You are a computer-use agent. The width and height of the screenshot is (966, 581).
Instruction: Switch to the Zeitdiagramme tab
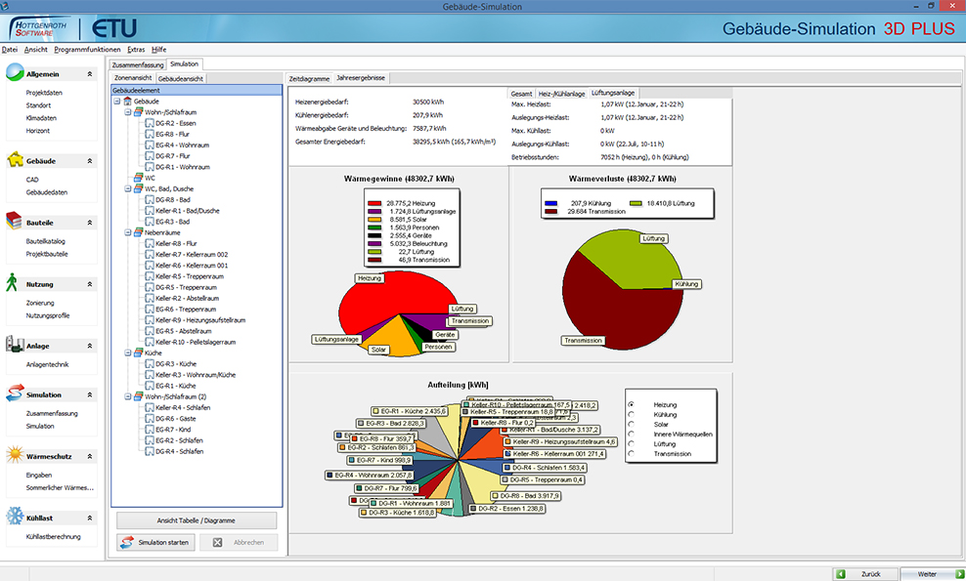click(x=309, y=77)
